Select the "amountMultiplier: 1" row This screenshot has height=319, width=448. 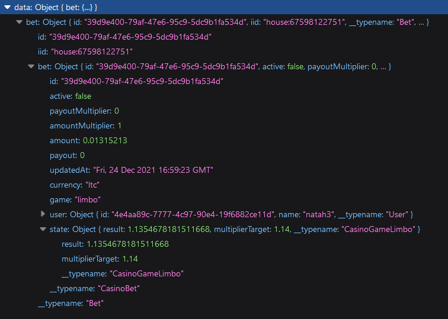click(x=85, y=126)
